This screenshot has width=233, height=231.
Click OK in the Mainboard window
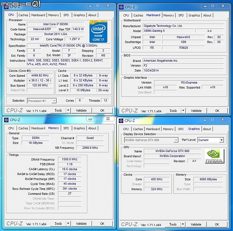[217, 111]
